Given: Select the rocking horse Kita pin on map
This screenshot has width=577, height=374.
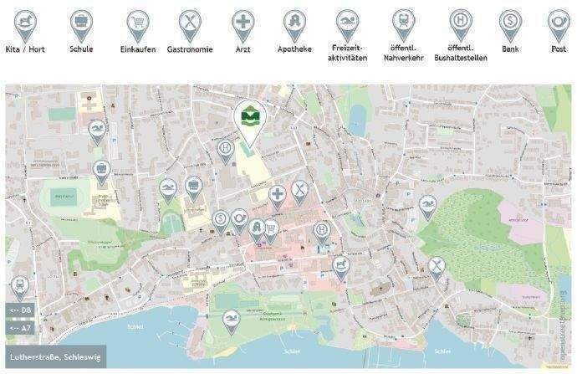Looking at the screenshot, I should coord(341,269).
